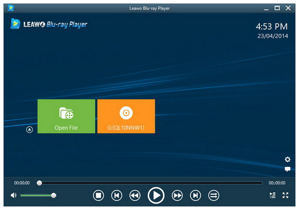Maximize the Leawo Blu-ray Player window
299x210 pixels.
tap(277, 8)
